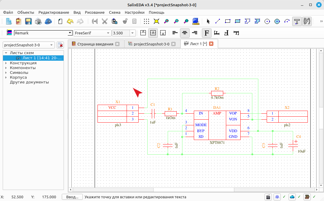
Task: Select the polygon outline tool
Action: 247,21
